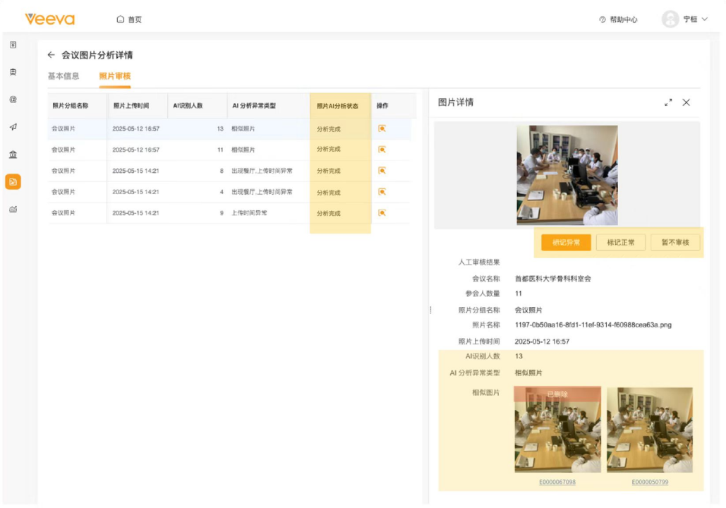Open the E0000050799 similar photo link
The width and height of the screenshot is (726, 508).
click(649, 483)
